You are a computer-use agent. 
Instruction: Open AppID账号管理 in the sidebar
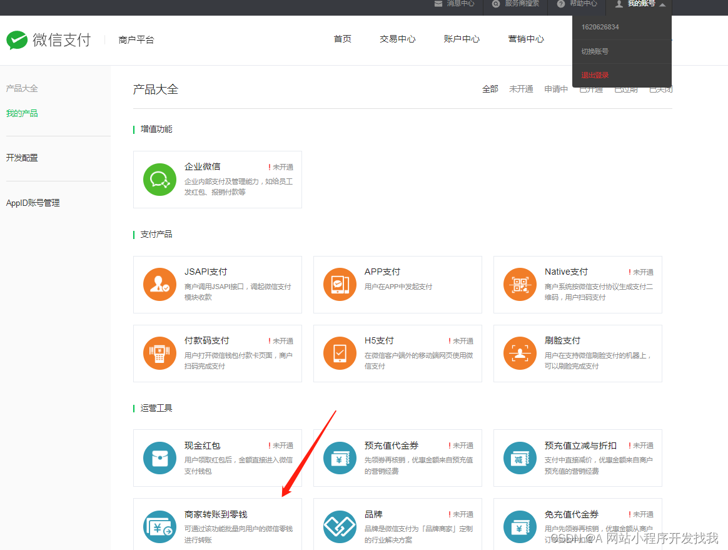[33, 203]
